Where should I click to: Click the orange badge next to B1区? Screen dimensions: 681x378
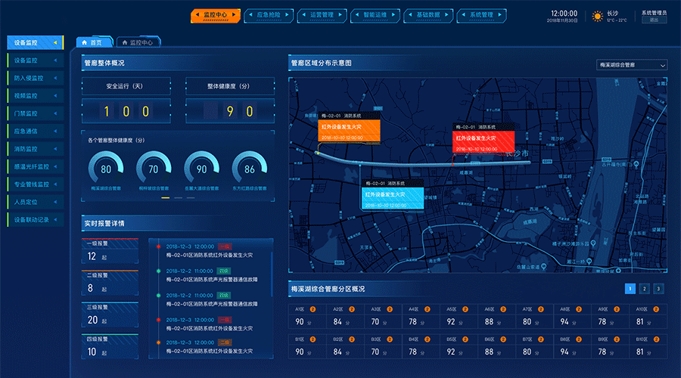(313, 339)
